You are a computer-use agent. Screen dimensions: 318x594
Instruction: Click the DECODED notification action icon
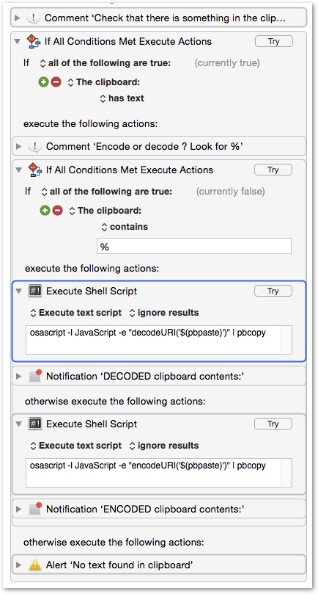[x=35, y=376]
